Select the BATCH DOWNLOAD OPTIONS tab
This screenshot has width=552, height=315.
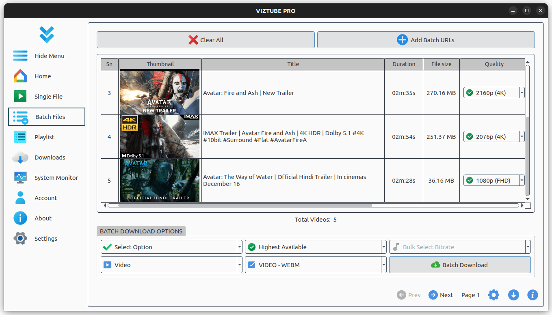[x=141, y=231]
